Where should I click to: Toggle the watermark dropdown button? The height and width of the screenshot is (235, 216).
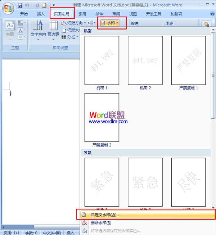coord(110,23)
